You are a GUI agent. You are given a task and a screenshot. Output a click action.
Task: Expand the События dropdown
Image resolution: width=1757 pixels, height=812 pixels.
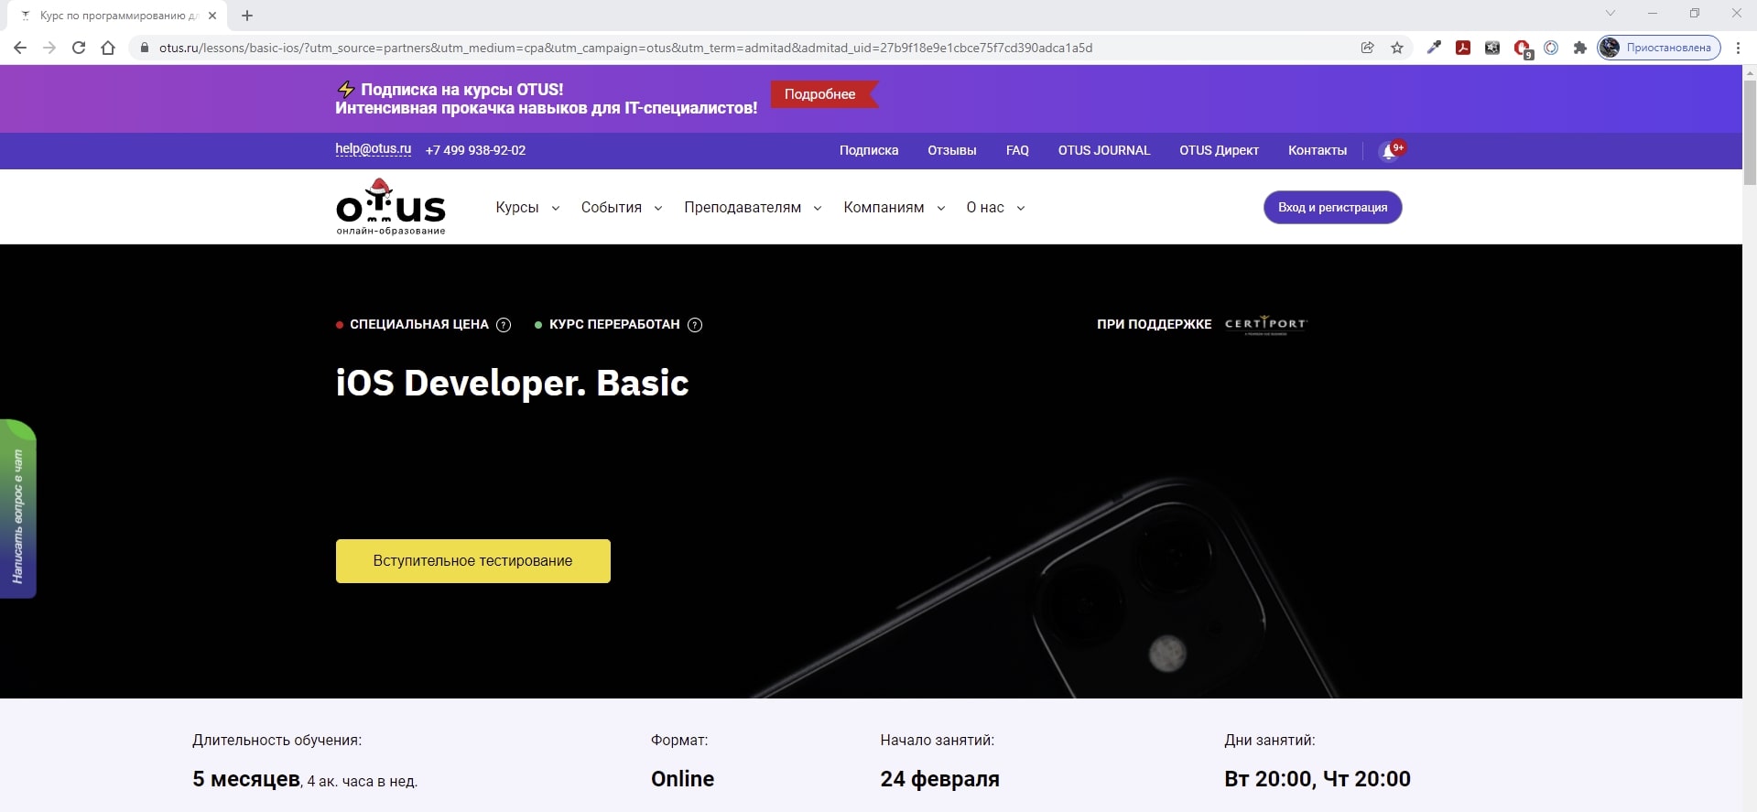[622, 208]
